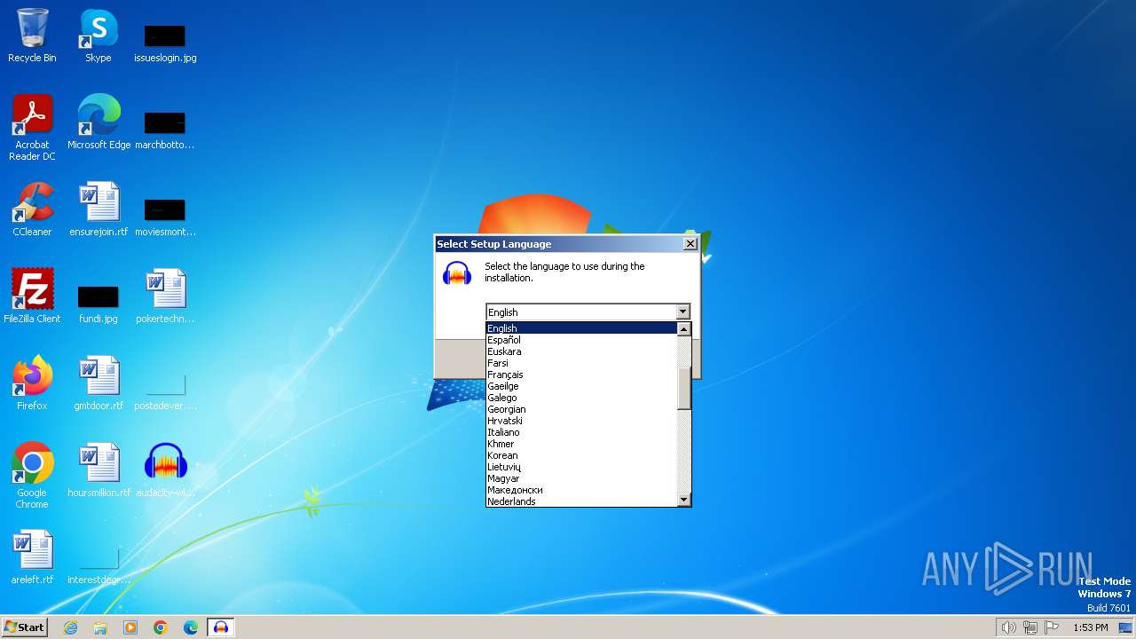Activate Audacity setup taskbar button
Image resolution: width=1136 pixels, height=639 pixels.
tap(220, 627)
